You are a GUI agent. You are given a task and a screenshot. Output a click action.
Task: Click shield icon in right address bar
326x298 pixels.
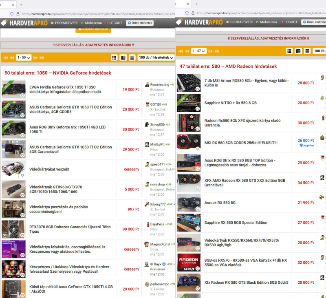187,13
